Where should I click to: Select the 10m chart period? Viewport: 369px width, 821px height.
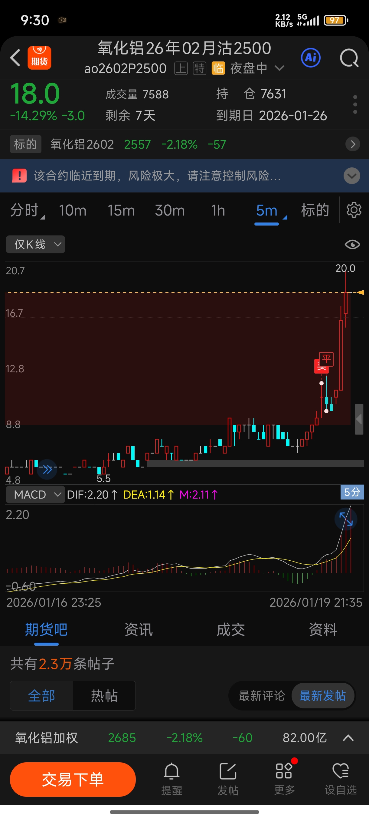[73, 210]
